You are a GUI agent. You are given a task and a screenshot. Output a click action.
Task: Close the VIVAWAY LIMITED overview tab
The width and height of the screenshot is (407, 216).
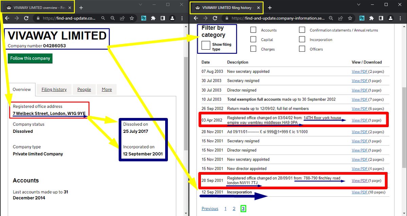[70, 7]
